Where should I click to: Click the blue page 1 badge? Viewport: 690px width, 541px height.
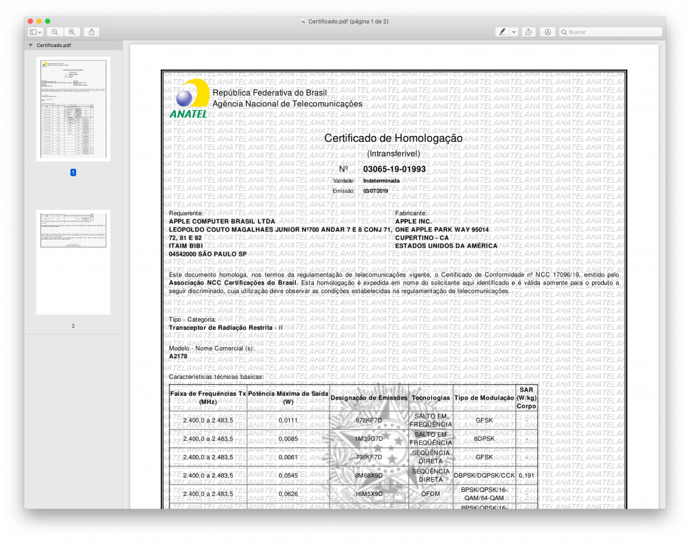pos(73,173)
